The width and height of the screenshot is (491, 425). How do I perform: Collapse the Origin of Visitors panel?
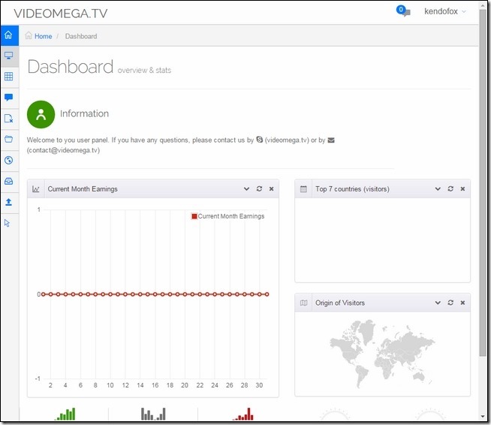pyautogui.click(x=438, y=303)
